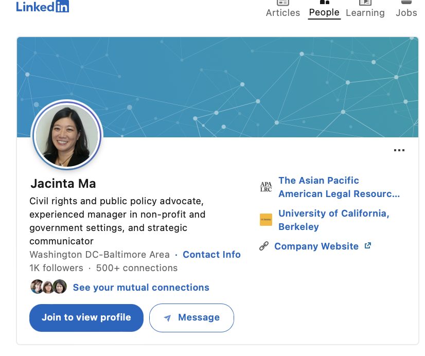Click the Articles newspaper icon
Image resolution: width=425 pixels, height=356 pixels.
[282, 3]
